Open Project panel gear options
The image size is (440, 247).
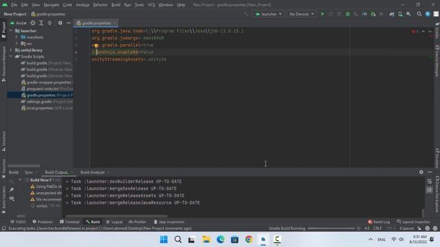pyautogui.click(x=60, y=23)
